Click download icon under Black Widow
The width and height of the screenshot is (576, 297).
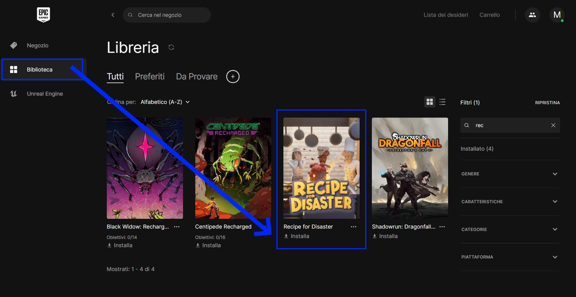pos(109,245)
